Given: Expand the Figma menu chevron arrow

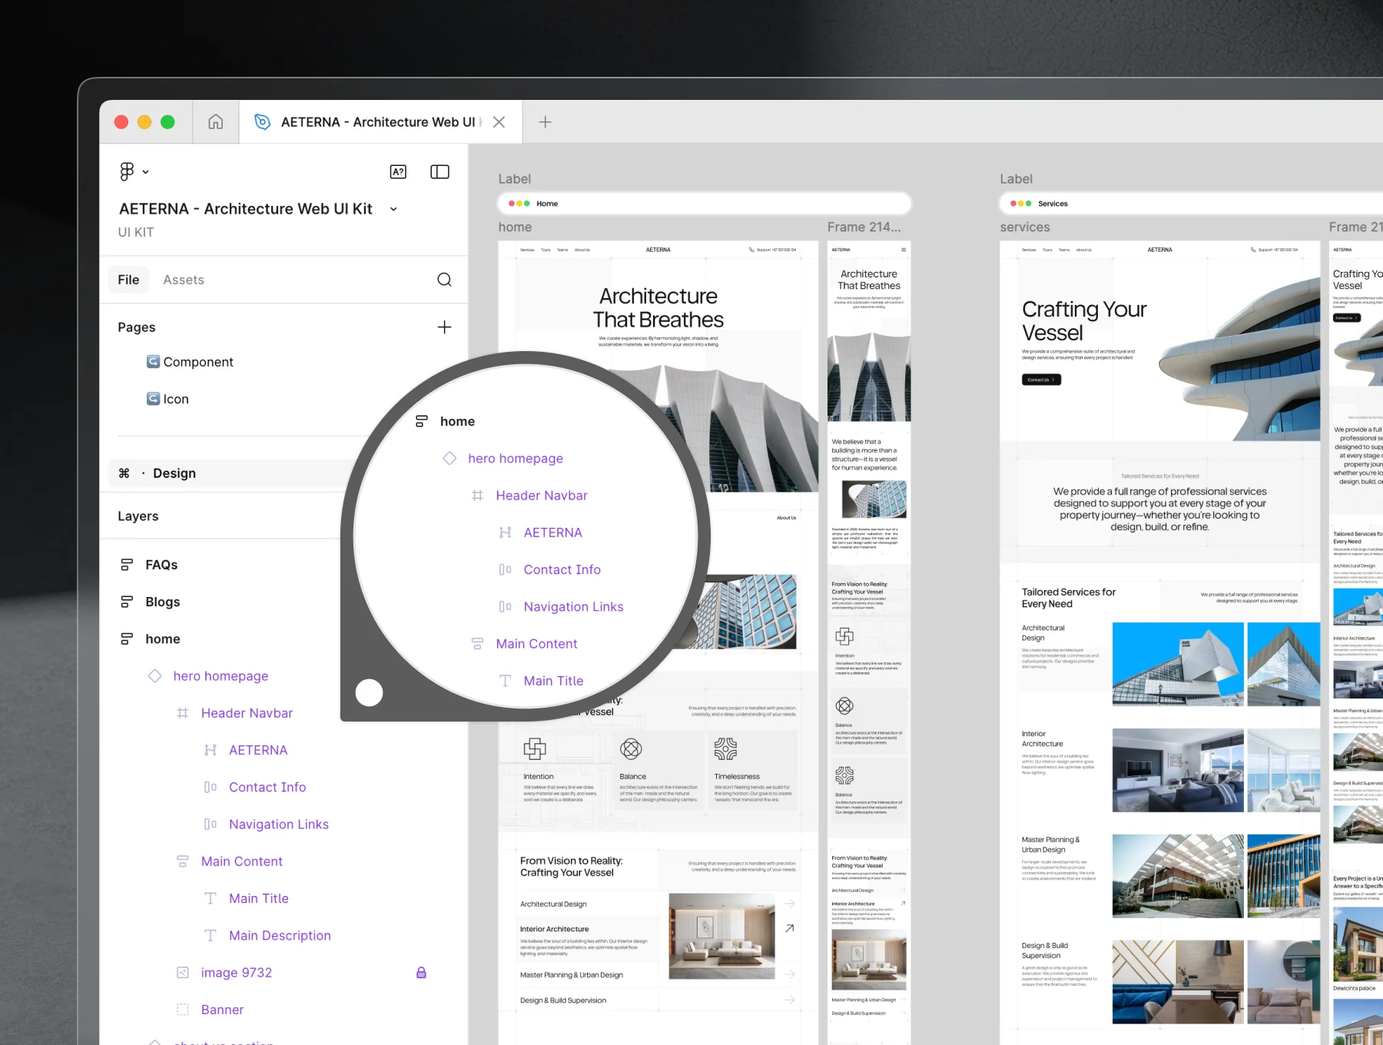Looking at the screenshot, I should point(145,172).
